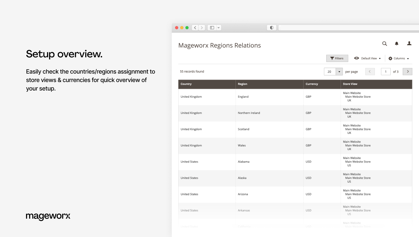Click inside the page number input field

[x=386, y=71]
